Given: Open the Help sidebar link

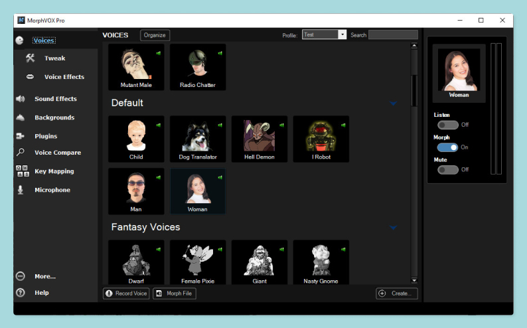Looking at the screenshot, I should coord(42,293).
